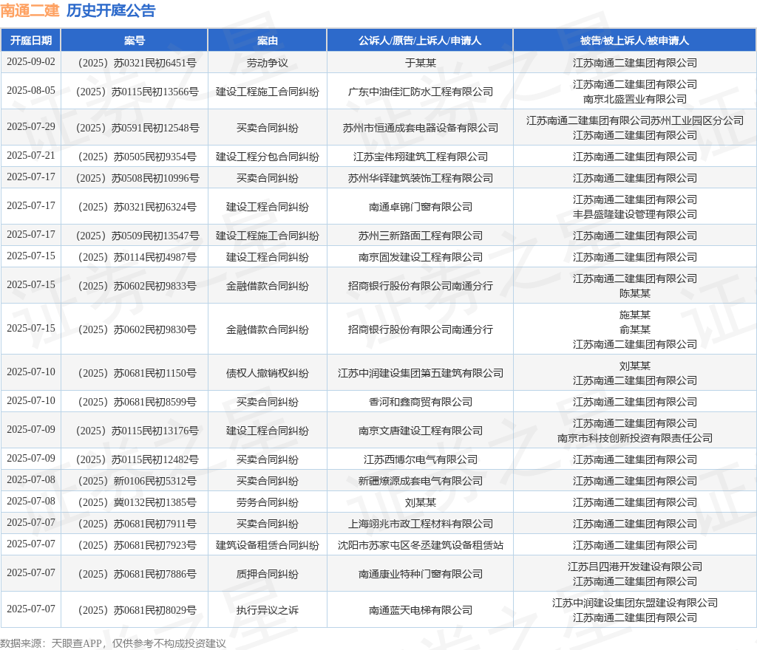Click plaintiff 广东中油佳汇防水工程有限公司
Viewport: 757px width, 650px height.
pos(420,92)
